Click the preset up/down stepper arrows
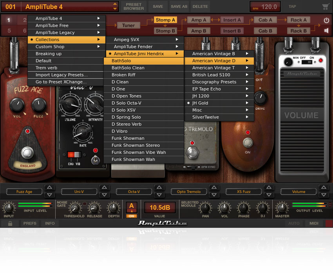 pos(115,7)
